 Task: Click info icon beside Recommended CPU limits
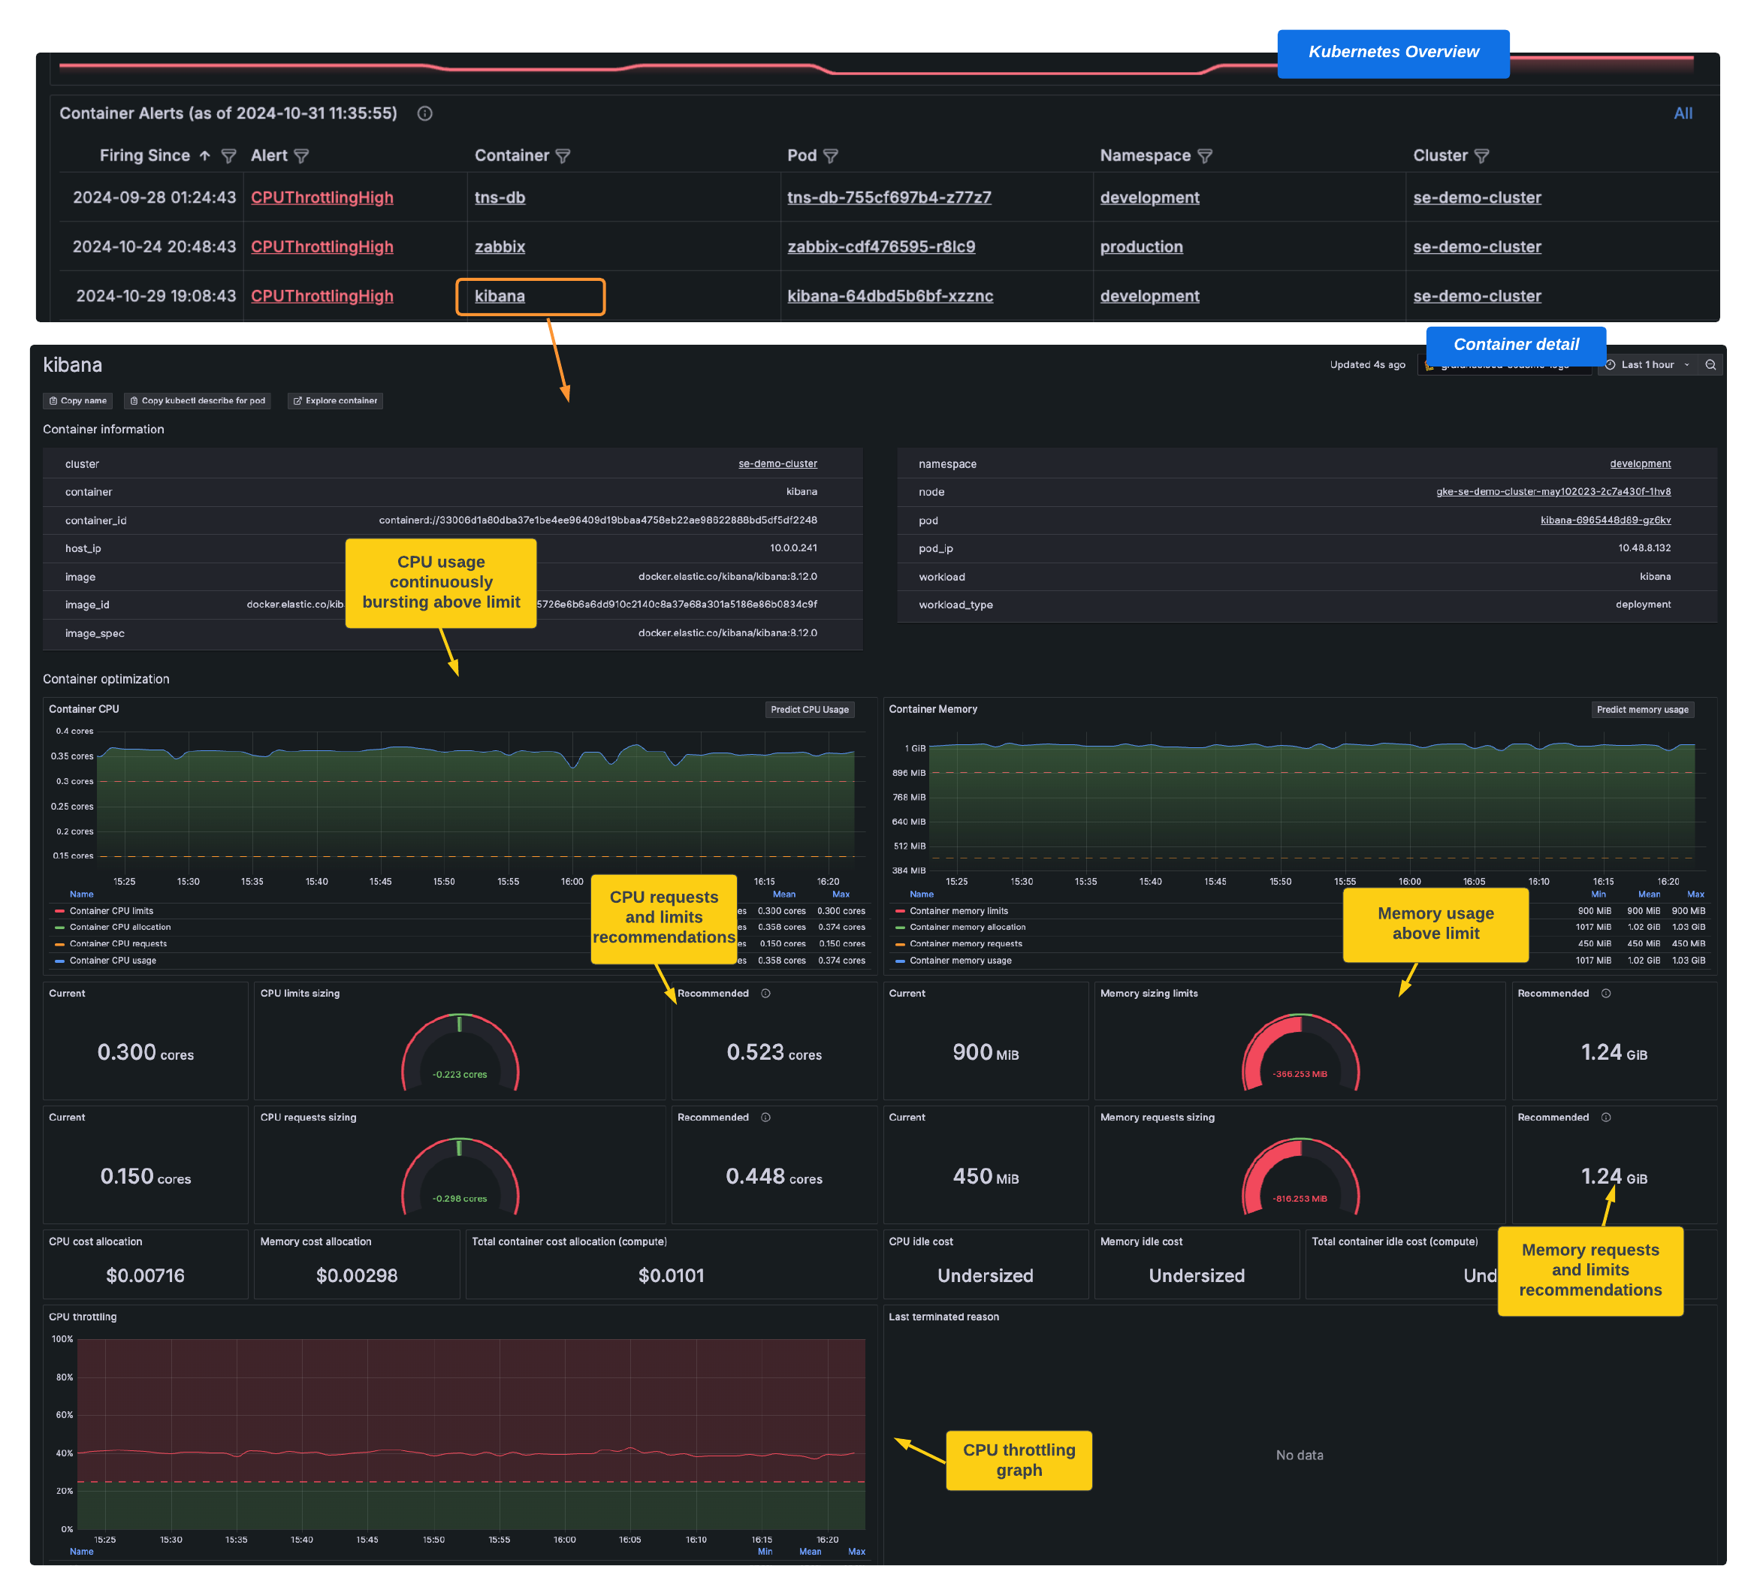(766, 993)
